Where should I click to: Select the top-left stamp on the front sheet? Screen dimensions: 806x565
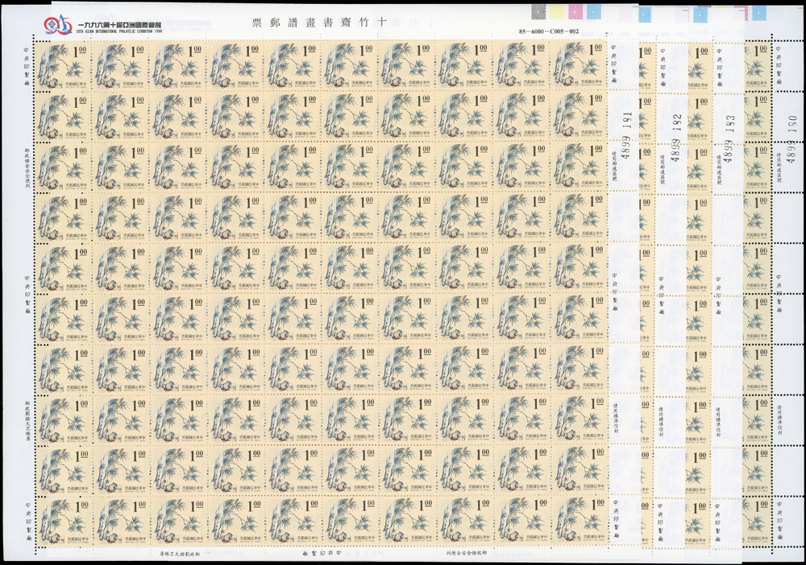64,67
